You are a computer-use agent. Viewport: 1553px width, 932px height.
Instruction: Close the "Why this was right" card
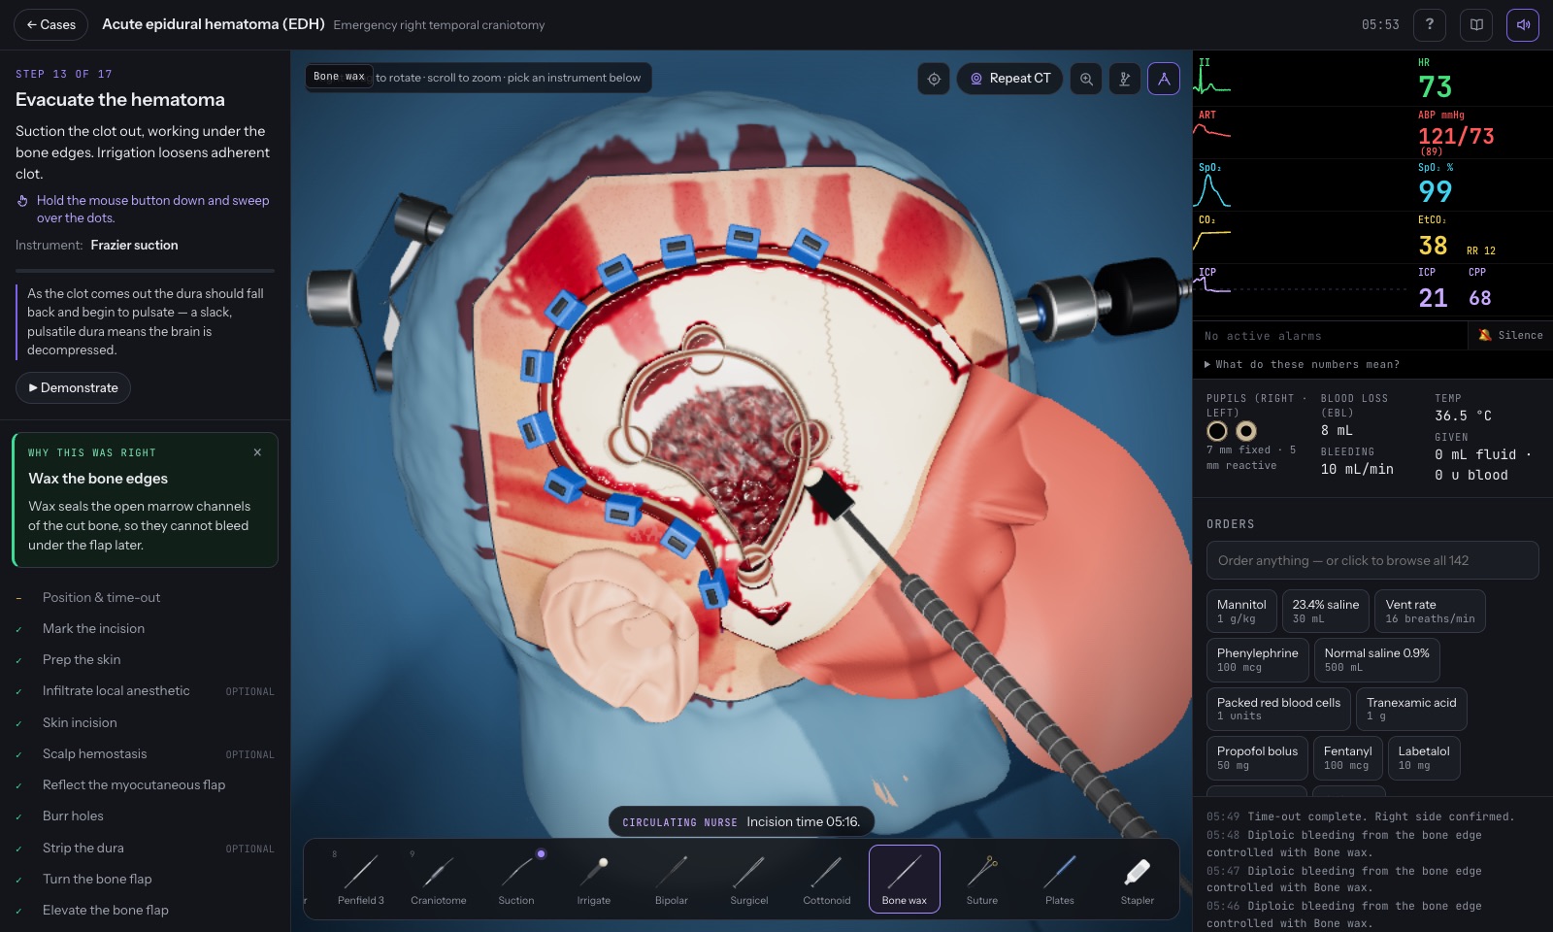click(257, 452)
